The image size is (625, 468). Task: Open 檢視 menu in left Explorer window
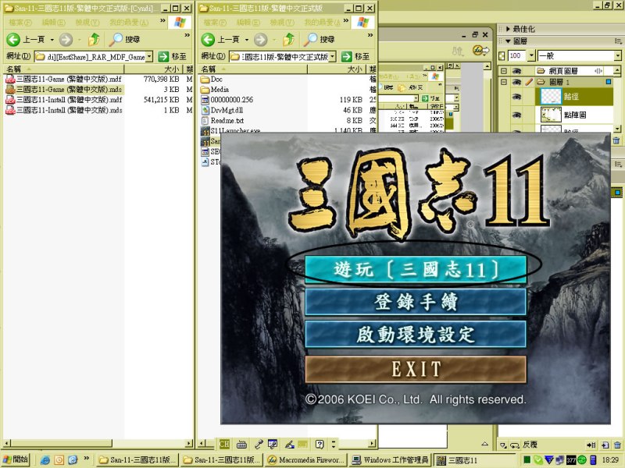pos(87,23)
